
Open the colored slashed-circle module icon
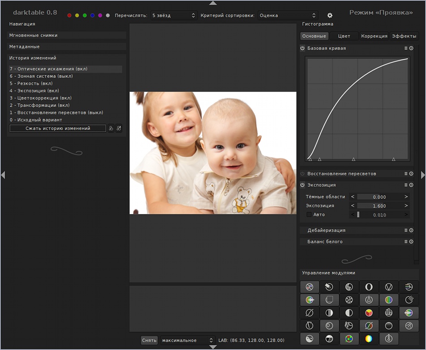(x=369, y=325)
